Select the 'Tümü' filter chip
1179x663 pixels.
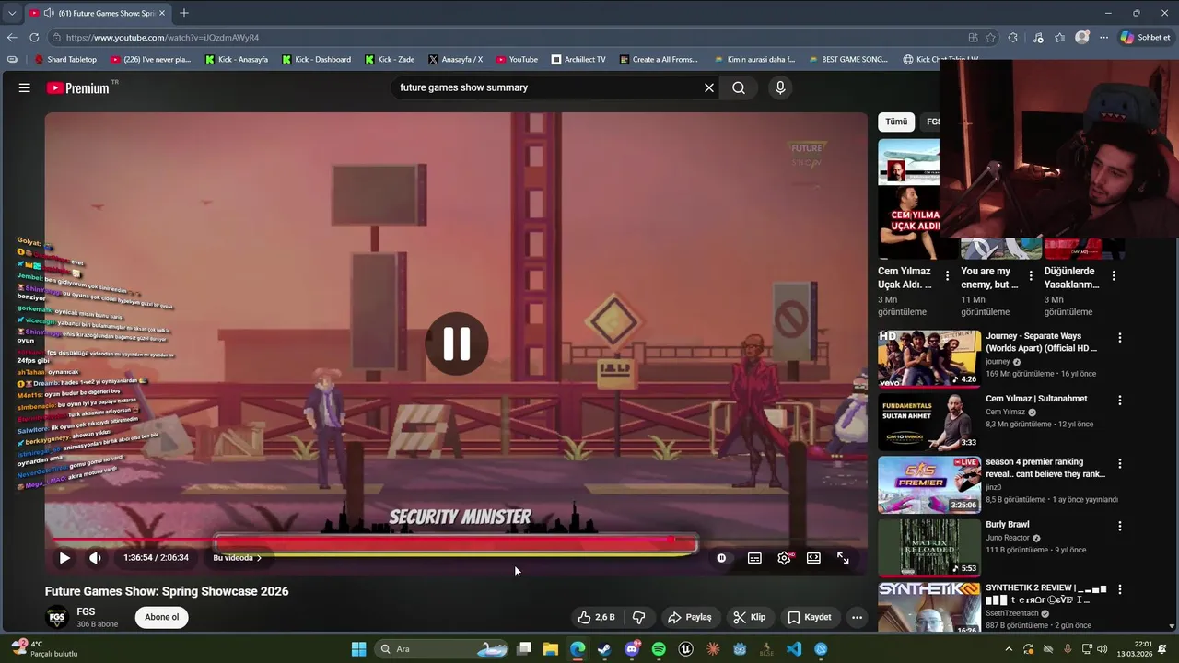[x=896, y=122]
